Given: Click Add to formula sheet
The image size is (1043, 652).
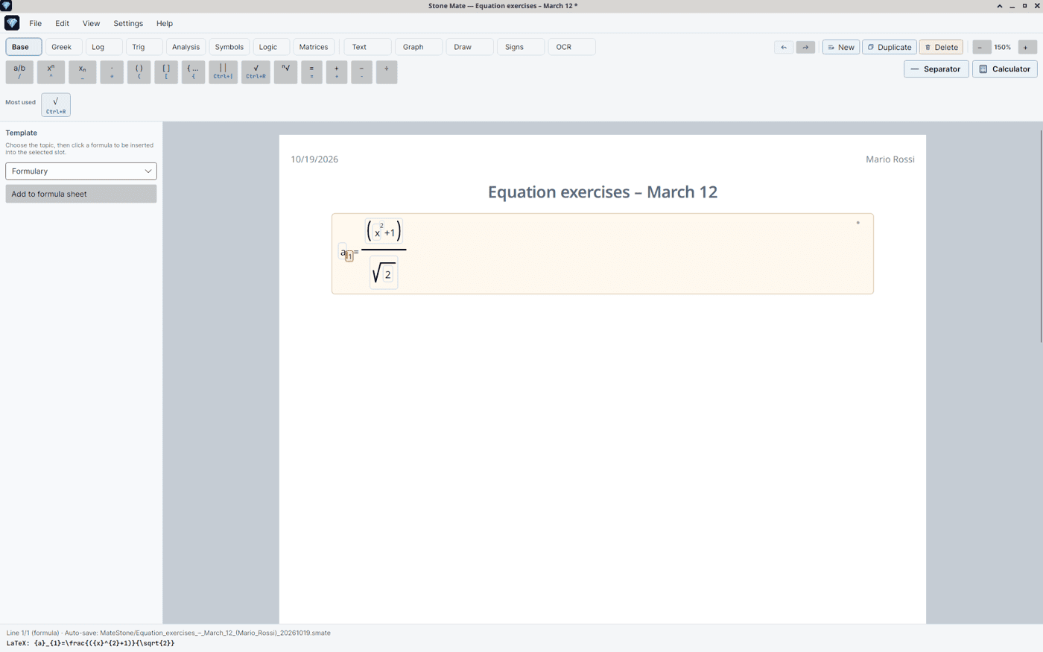Looking at the screenshot, I should click(x=81, y=194).
